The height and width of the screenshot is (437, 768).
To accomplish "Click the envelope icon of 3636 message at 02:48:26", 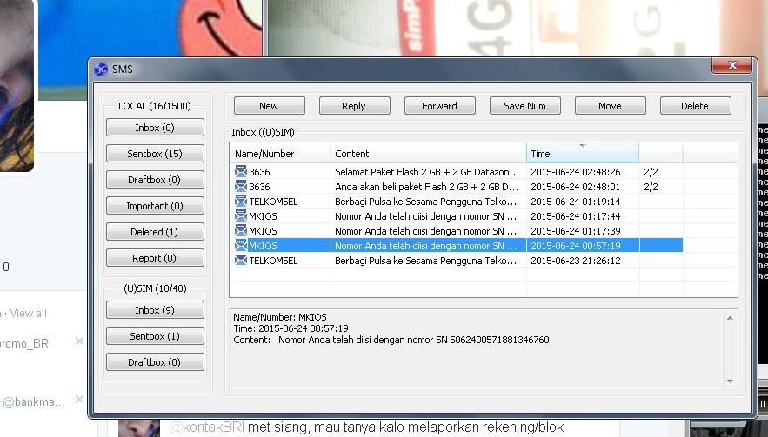I will tap(241, 172).
